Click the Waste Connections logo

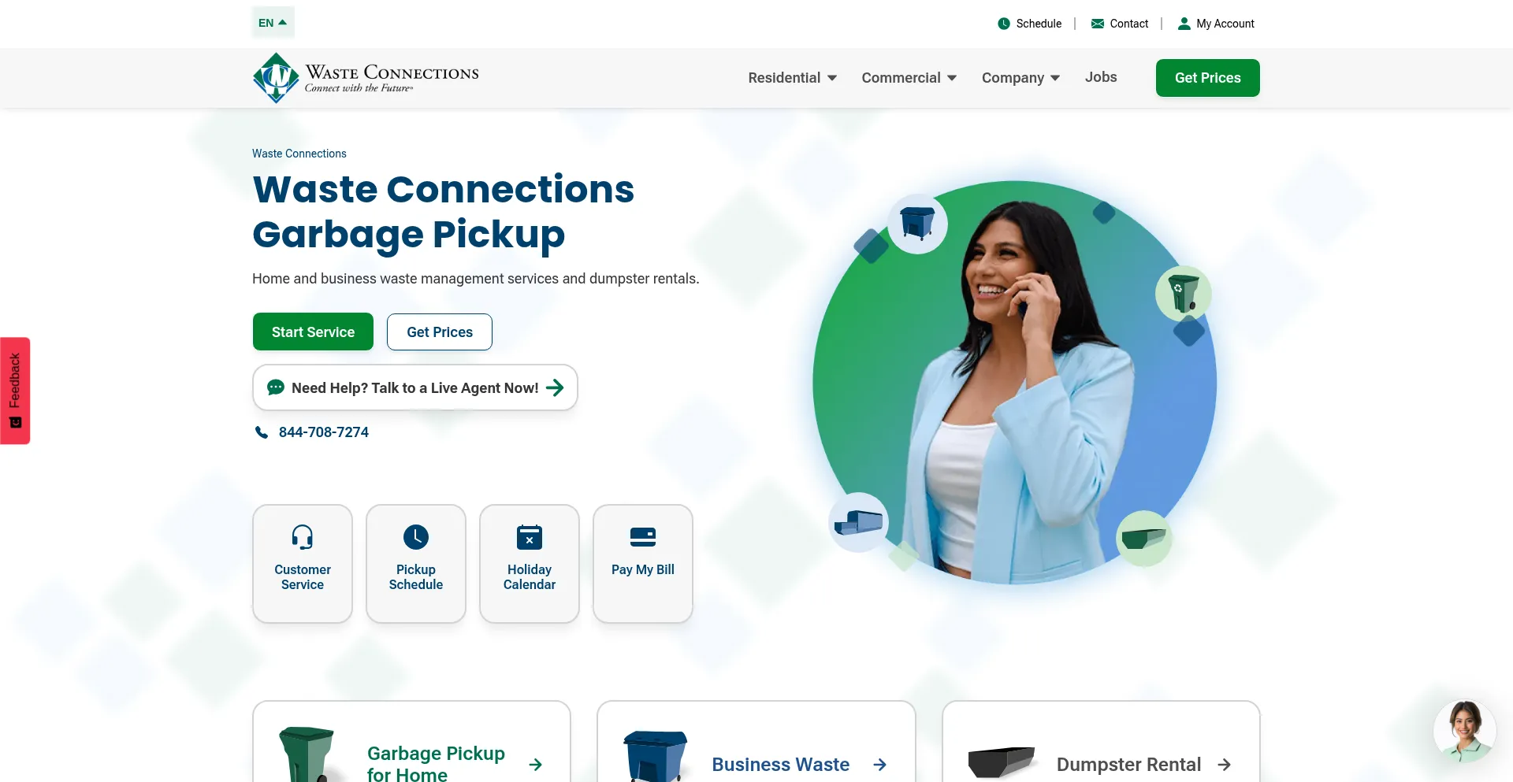tap(366, 78)
